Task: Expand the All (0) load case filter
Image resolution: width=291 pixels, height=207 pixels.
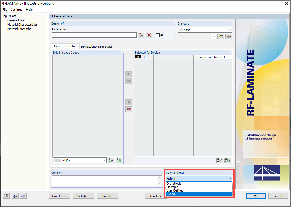Action: tap(80, 160)
